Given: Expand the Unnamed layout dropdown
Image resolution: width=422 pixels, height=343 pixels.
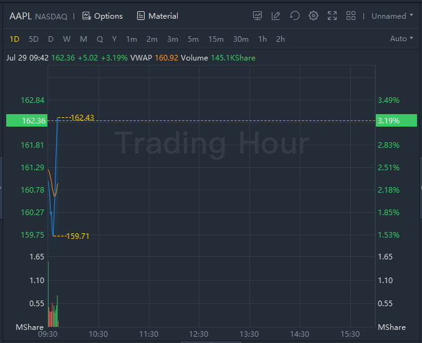Looking at the screenshot, I should (392, 16).
